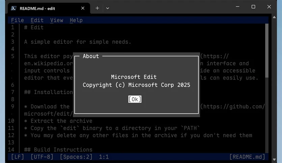This screenshot has height=163, width=282.
Task: Open a new terminal tab
Action: tap(97, 8)
